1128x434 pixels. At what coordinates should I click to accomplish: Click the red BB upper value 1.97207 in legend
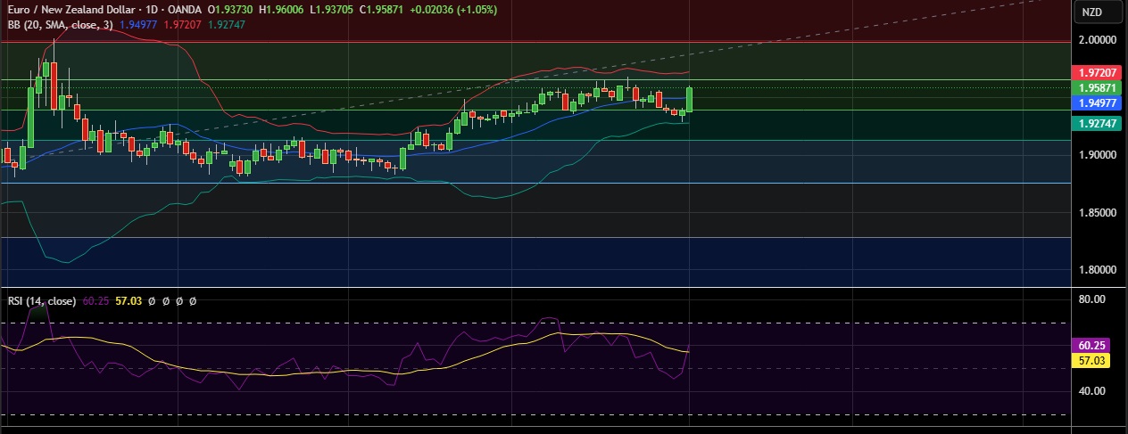pos(182,24)
